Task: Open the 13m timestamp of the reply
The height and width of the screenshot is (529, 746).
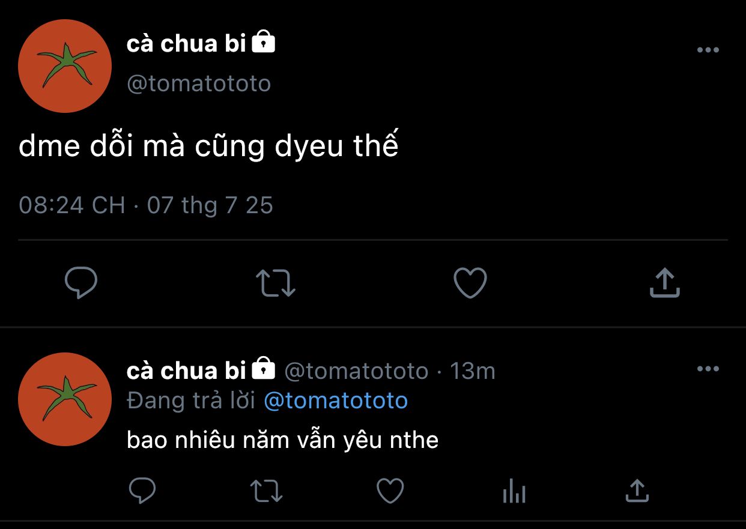Action: pos(472,371)
